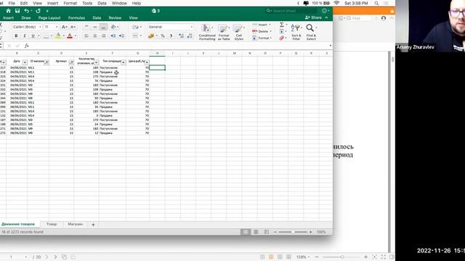Switch to Formulas ribbon tab
The image size is (465, 261).
[76, 17]
